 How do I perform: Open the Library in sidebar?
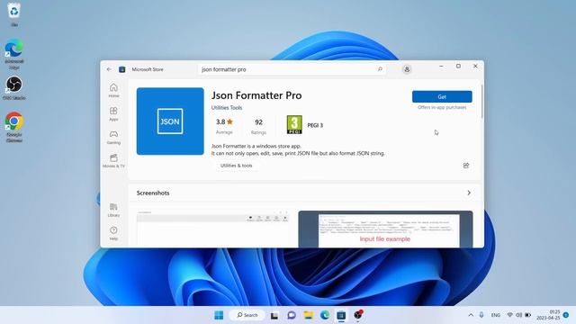[113, 210]
